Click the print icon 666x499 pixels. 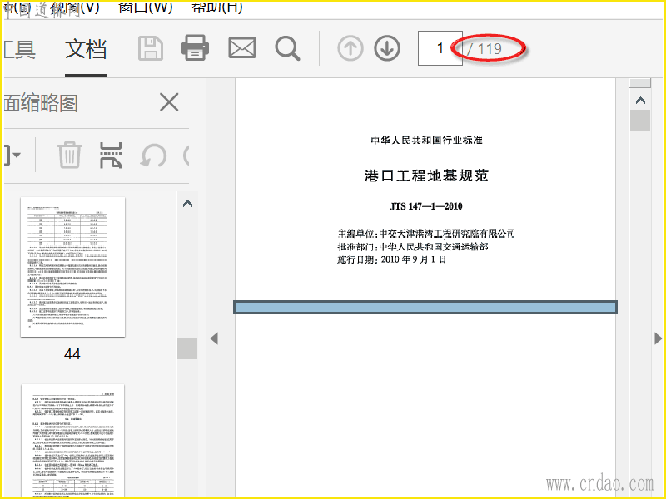tap(195, 47)
